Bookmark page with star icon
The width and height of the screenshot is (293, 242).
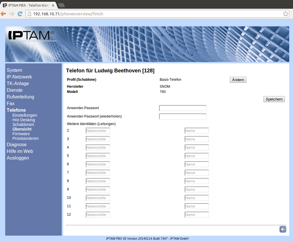pos(285,14)
